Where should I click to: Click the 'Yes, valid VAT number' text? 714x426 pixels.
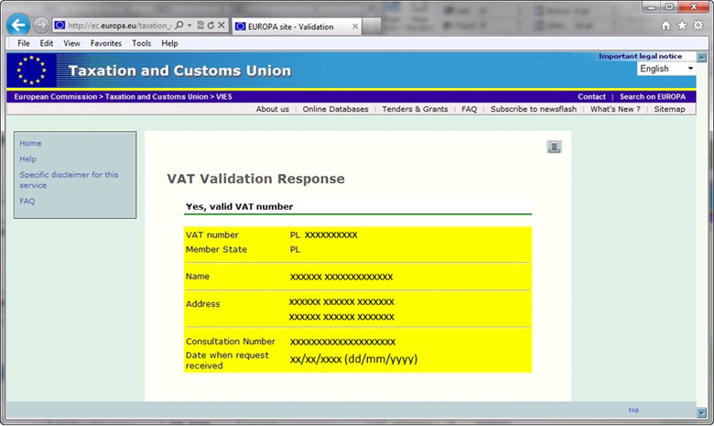(239, 206)
